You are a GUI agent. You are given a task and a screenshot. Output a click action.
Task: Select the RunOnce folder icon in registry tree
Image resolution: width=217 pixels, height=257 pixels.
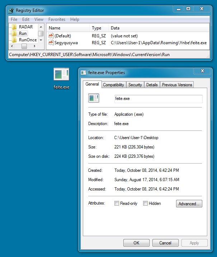14,40
